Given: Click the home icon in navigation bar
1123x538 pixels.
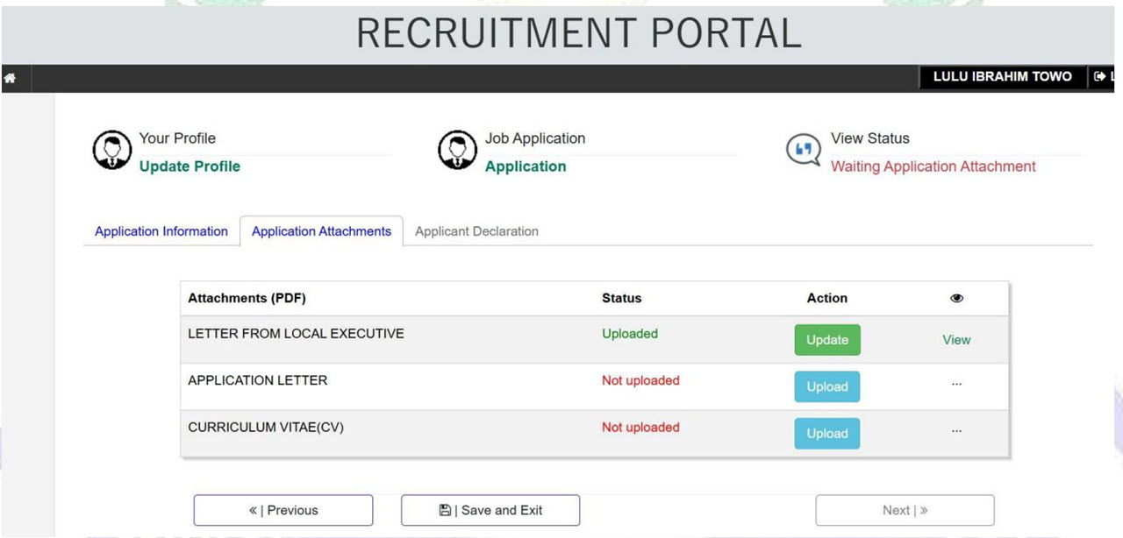Looking at the screenshot, I should [x=10, y=78].
